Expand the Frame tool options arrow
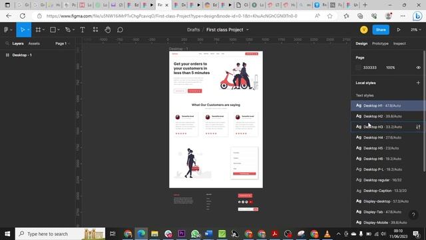Viewport: 426px width, 240px height. point(43,30)
